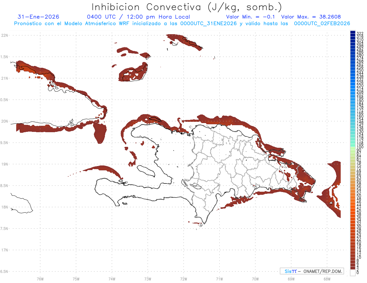This screenshot has width=367, height=283.
Task: Click the '18N' latitude label
Action: click(x=5, y=207)
